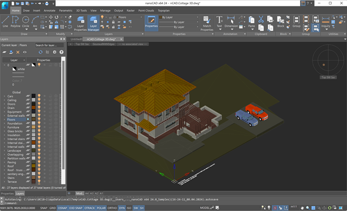
Task: Turn off the Cars layer lightbulb
Action: click(x=39, y=96)
